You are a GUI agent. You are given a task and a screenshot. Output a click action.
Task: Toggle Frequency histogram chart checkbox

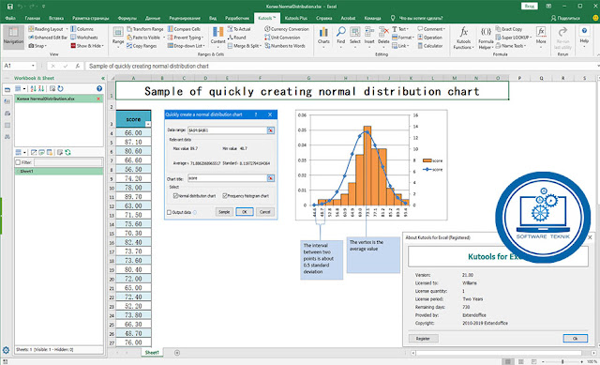[225, 196]
